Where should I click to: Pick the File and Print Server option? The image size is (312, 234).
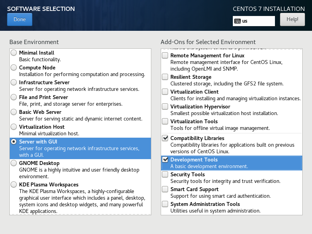click(14, 97)
